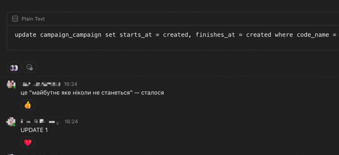Click the UPDATE 1 message text
This screenshot has height=155, width=339.
point(34,130)
